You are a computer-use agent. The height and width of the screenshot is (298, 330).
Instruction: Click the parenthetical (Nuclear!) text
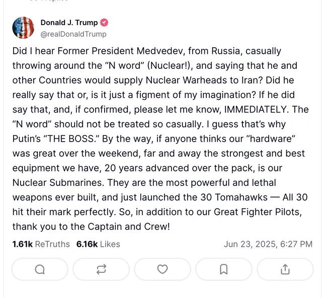[170, 66]
